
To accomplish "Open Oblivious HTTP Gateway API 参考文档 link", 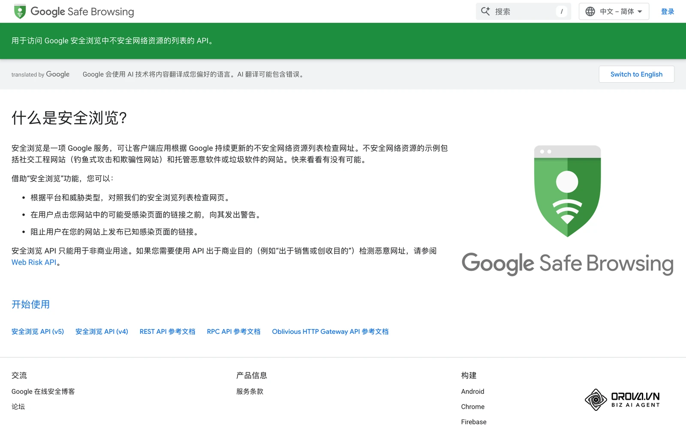I will tap(330, 332).
